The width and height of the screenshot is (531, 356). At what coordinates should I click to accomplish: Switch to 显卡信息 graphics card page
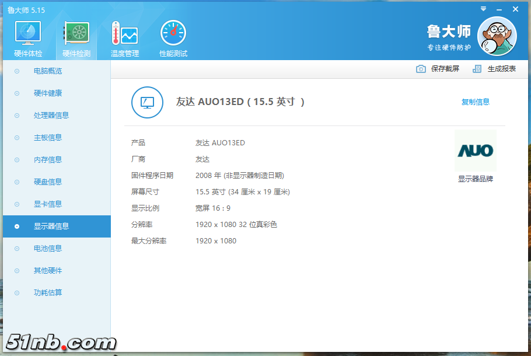coord(48,204)
